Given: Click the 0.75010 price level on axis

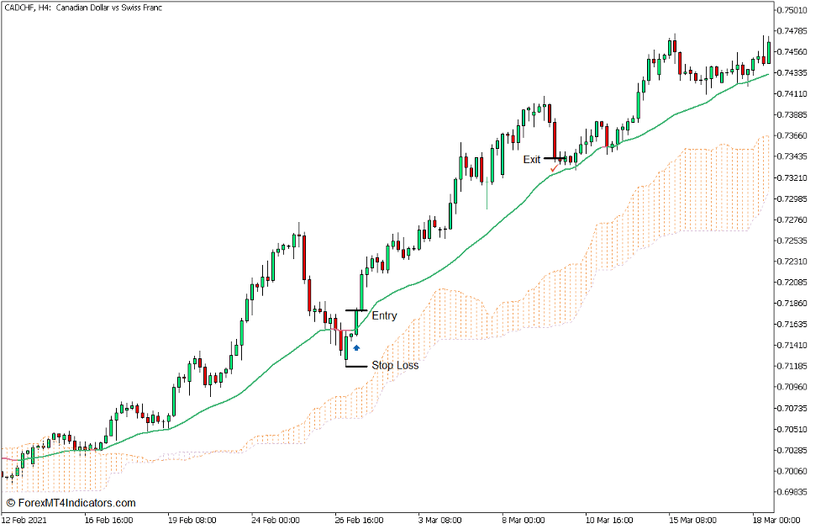Looking at the screenshot, I should (x=792, y=10).
